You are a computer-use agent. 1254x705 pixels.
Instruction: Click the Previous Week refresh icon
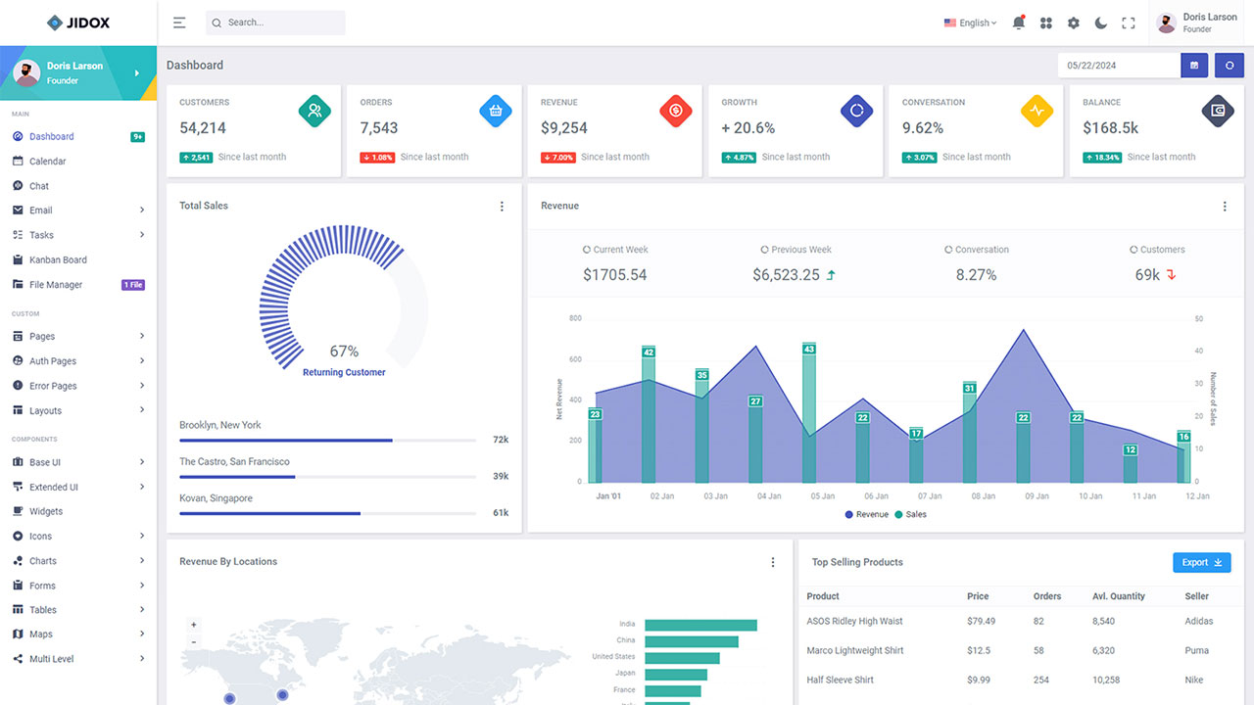tap(765, 250)
